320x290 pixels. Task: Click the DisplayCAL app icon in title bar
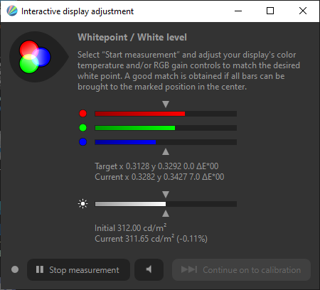tap(12, 11)
